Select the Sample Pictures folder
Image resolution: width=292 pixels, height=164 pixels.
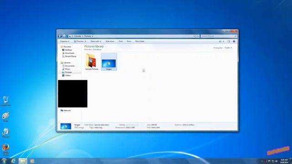92,62
